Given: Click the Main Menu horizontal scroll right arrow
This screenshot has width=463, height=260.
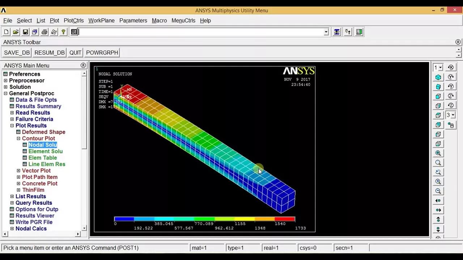Looking at the screenshot, I should (78, 234).
